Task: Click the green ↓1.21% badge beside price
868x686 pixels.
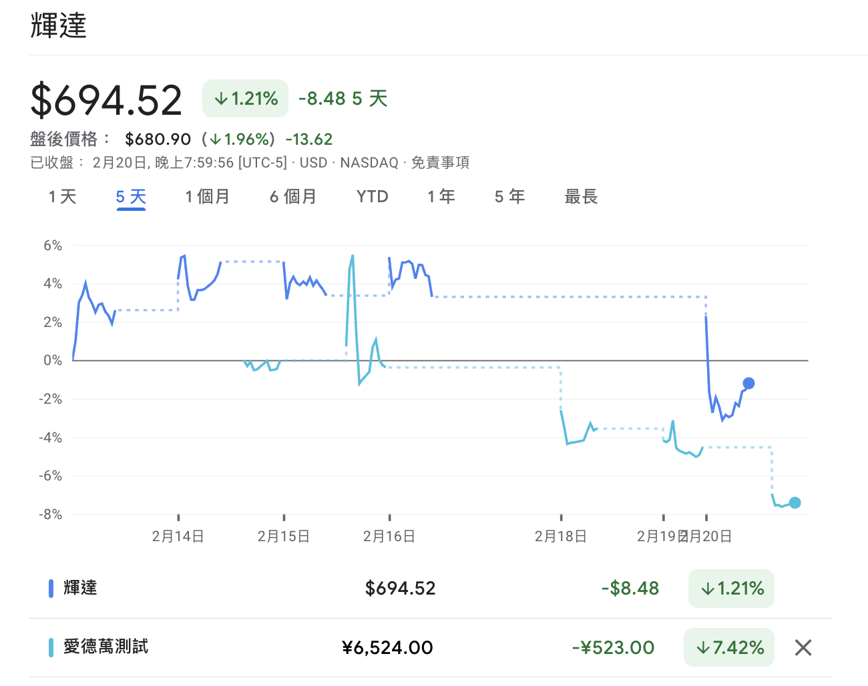Action: click(246, 99)
